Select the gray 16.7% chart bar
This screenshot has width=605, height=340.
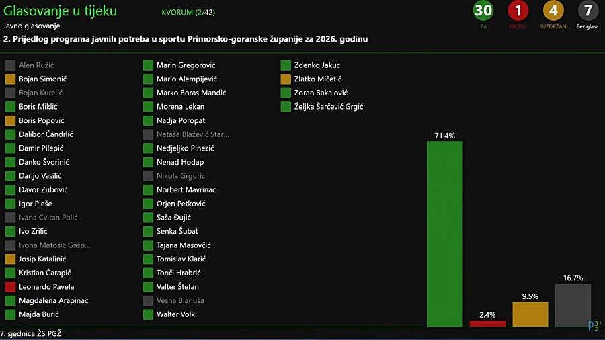(573, 304)
